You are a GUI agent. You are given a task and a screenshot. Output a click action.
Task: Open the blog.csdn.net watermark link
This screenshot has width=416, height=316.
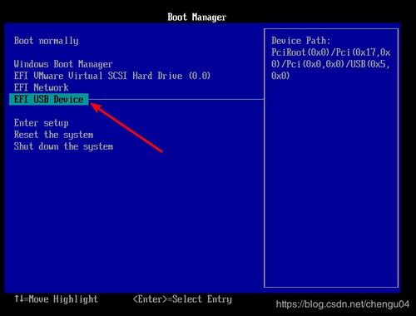(343, 304)
